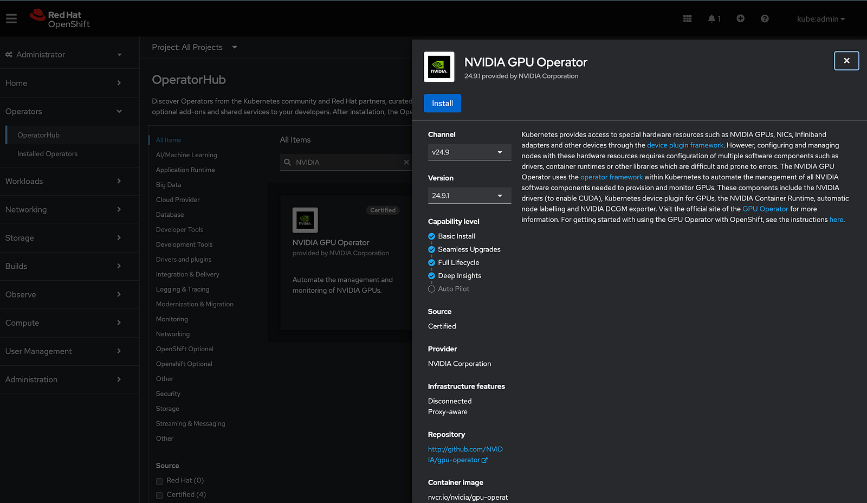
Task: Open the Version 24.9.1 dropdown
Action: click(x=469, y=196)
